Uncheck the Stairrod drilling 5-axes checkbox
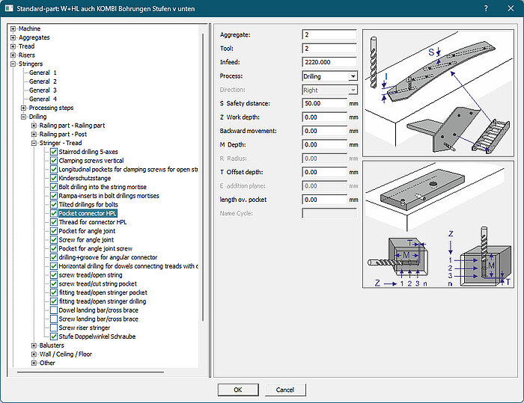 54,152
